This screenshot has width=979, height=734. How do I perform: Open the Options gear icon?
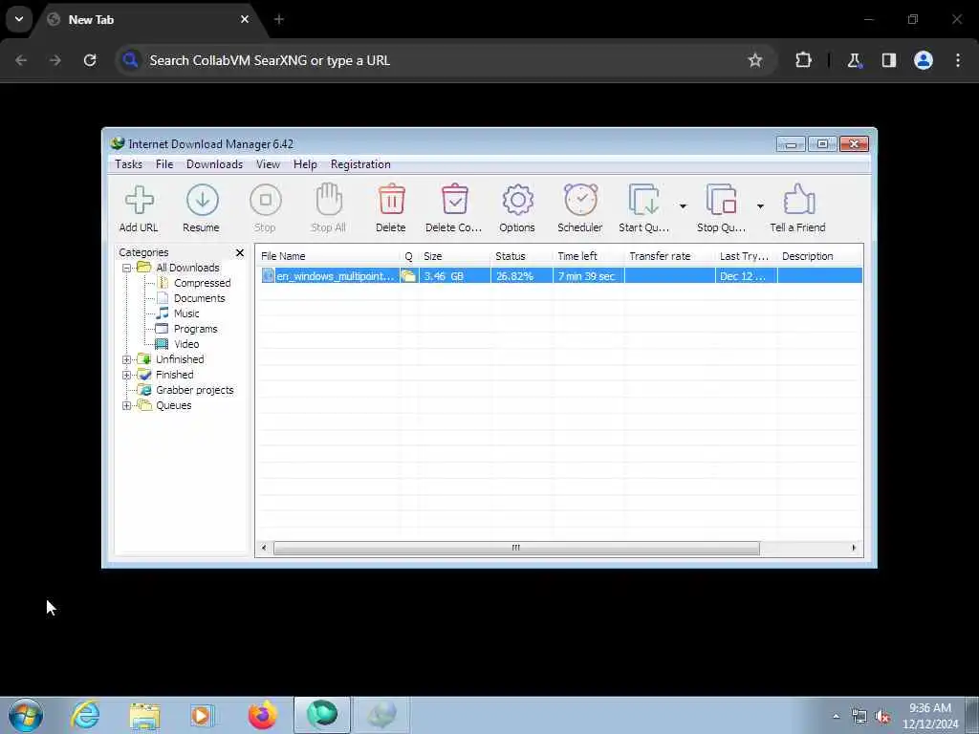point(517,201)
